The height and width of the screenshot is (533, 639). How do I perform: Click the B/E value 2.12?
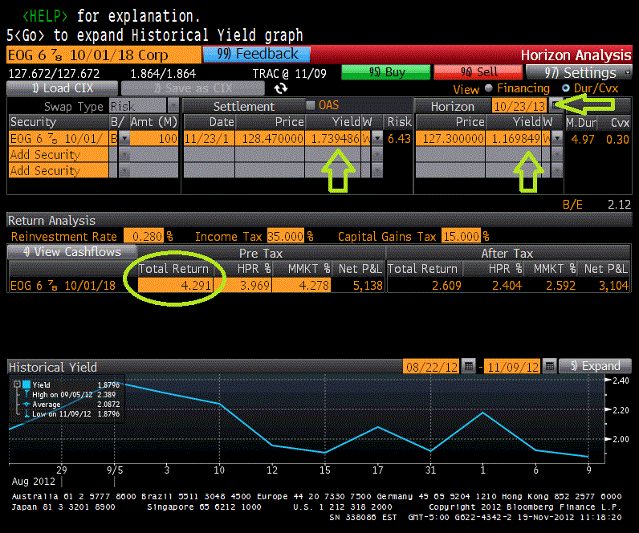[x=619, y=204]
